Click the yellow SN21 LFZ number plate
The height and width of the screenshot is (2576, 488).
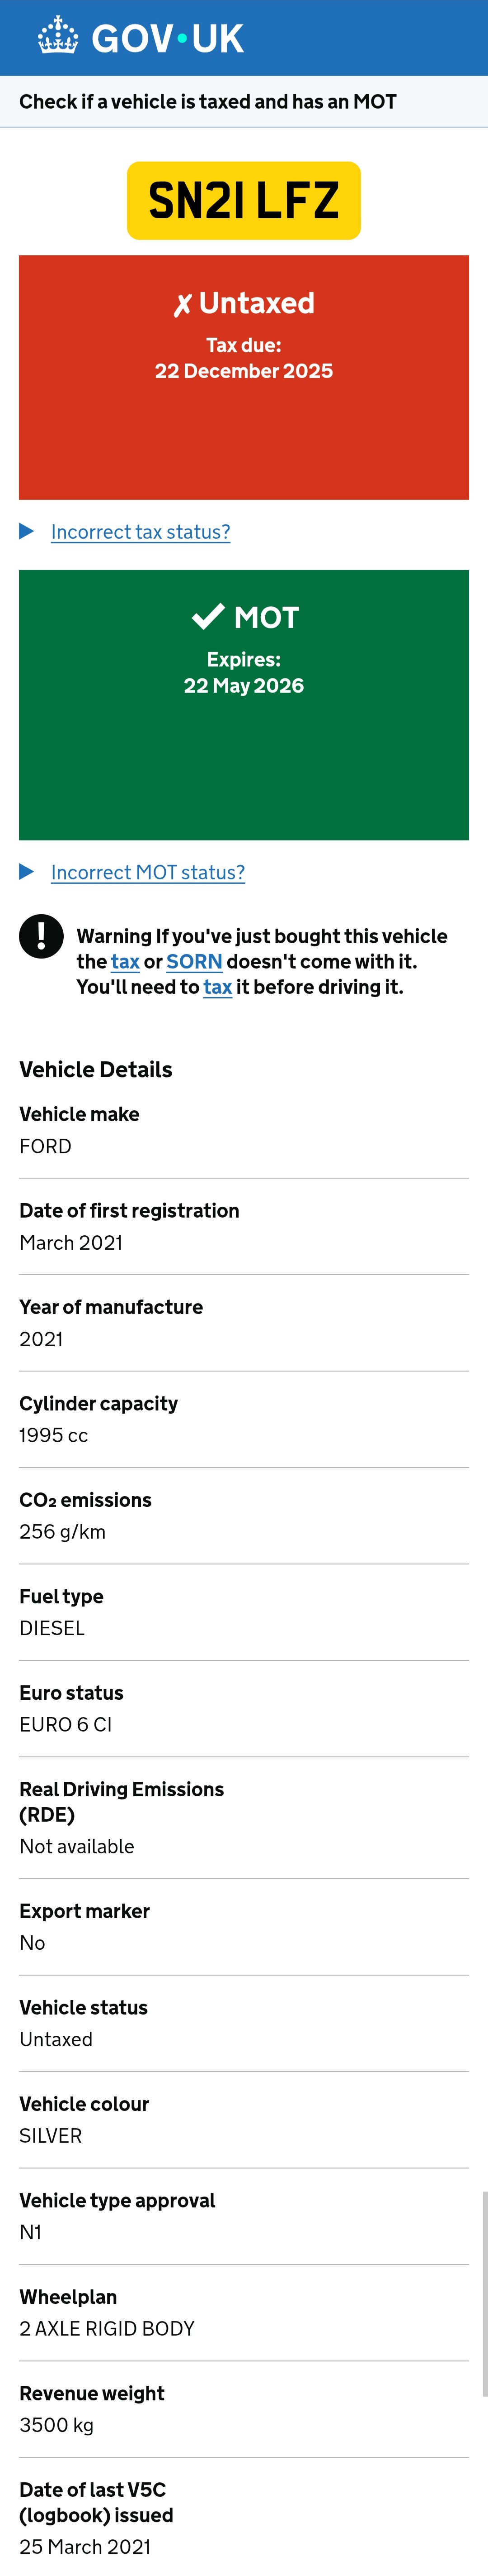pyautogui.click(x=244, y=201)
